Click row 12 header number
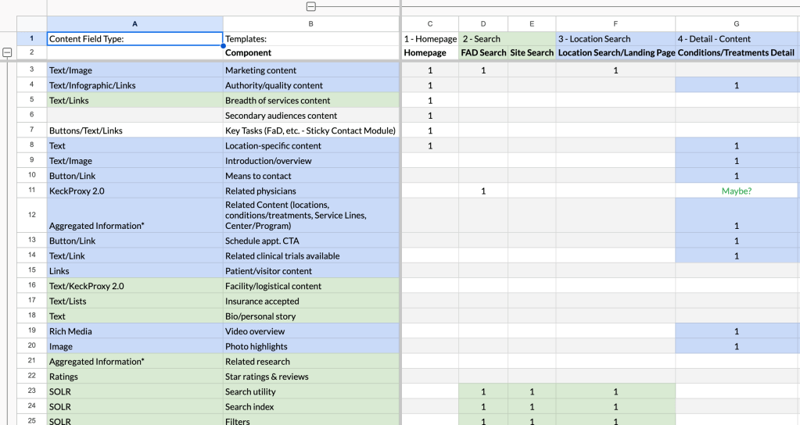This screenshot has width=800, height=425. click(31, 213)
